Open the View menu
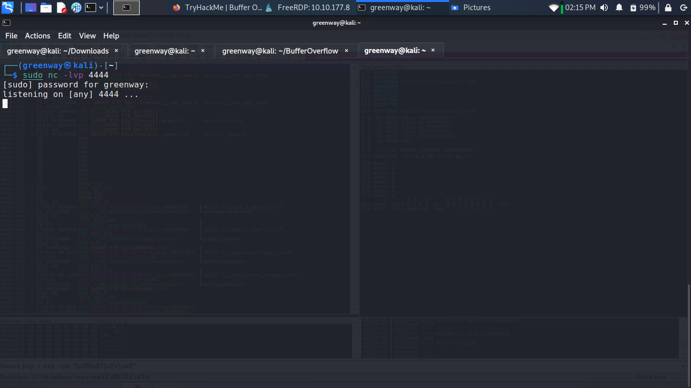 coord(87,36)
